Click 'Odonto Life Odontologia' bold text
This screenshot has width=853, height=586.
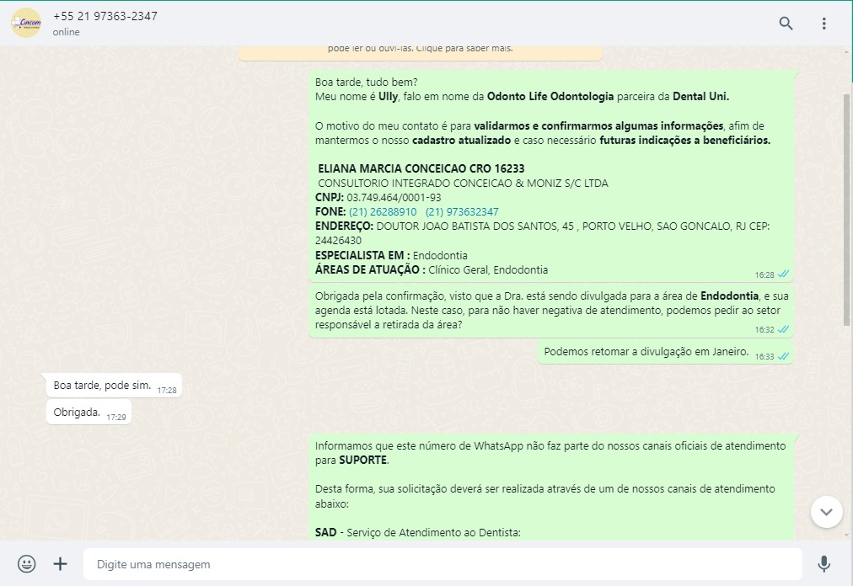[550, 97]
